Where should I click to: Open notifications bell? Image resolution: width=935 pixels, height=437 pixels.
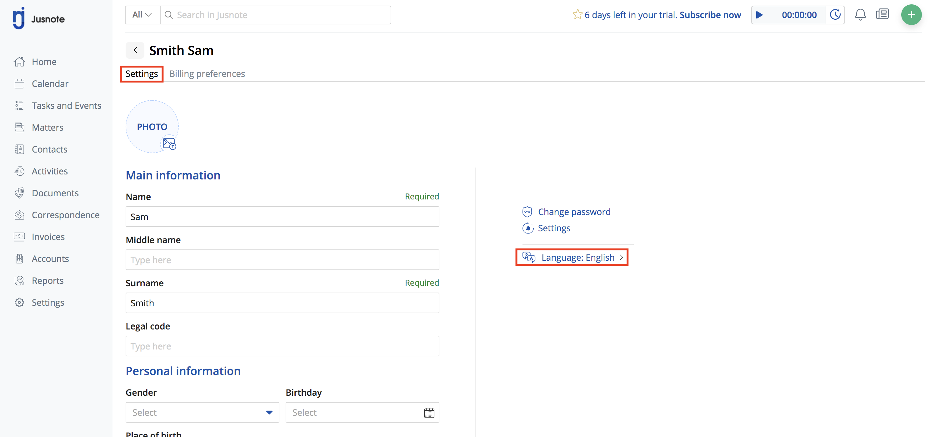pyautogui.click(x=860, y=15)
